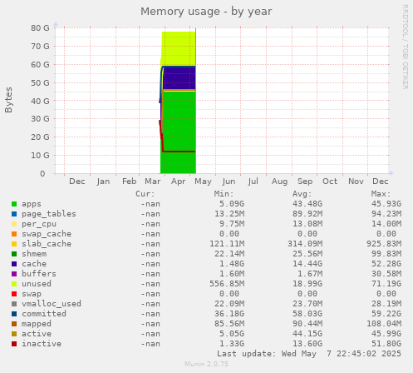Viewport: 413px width, 373px height.
Task: Click the per_cpu pale yellow legend swatch
Action: tap(14, 224)
